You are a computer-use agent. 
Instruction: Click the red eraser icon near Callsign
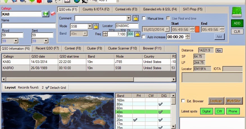pos(53,14)
